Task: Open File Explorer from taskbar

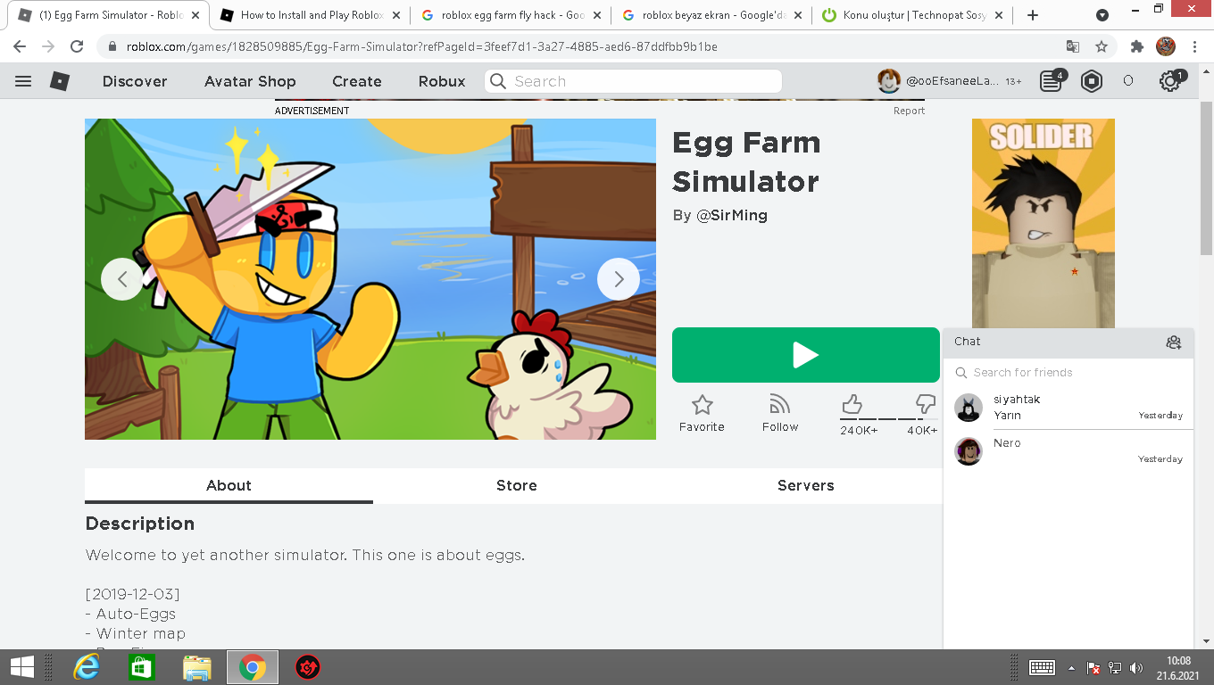Action: [x=197, y=667]
